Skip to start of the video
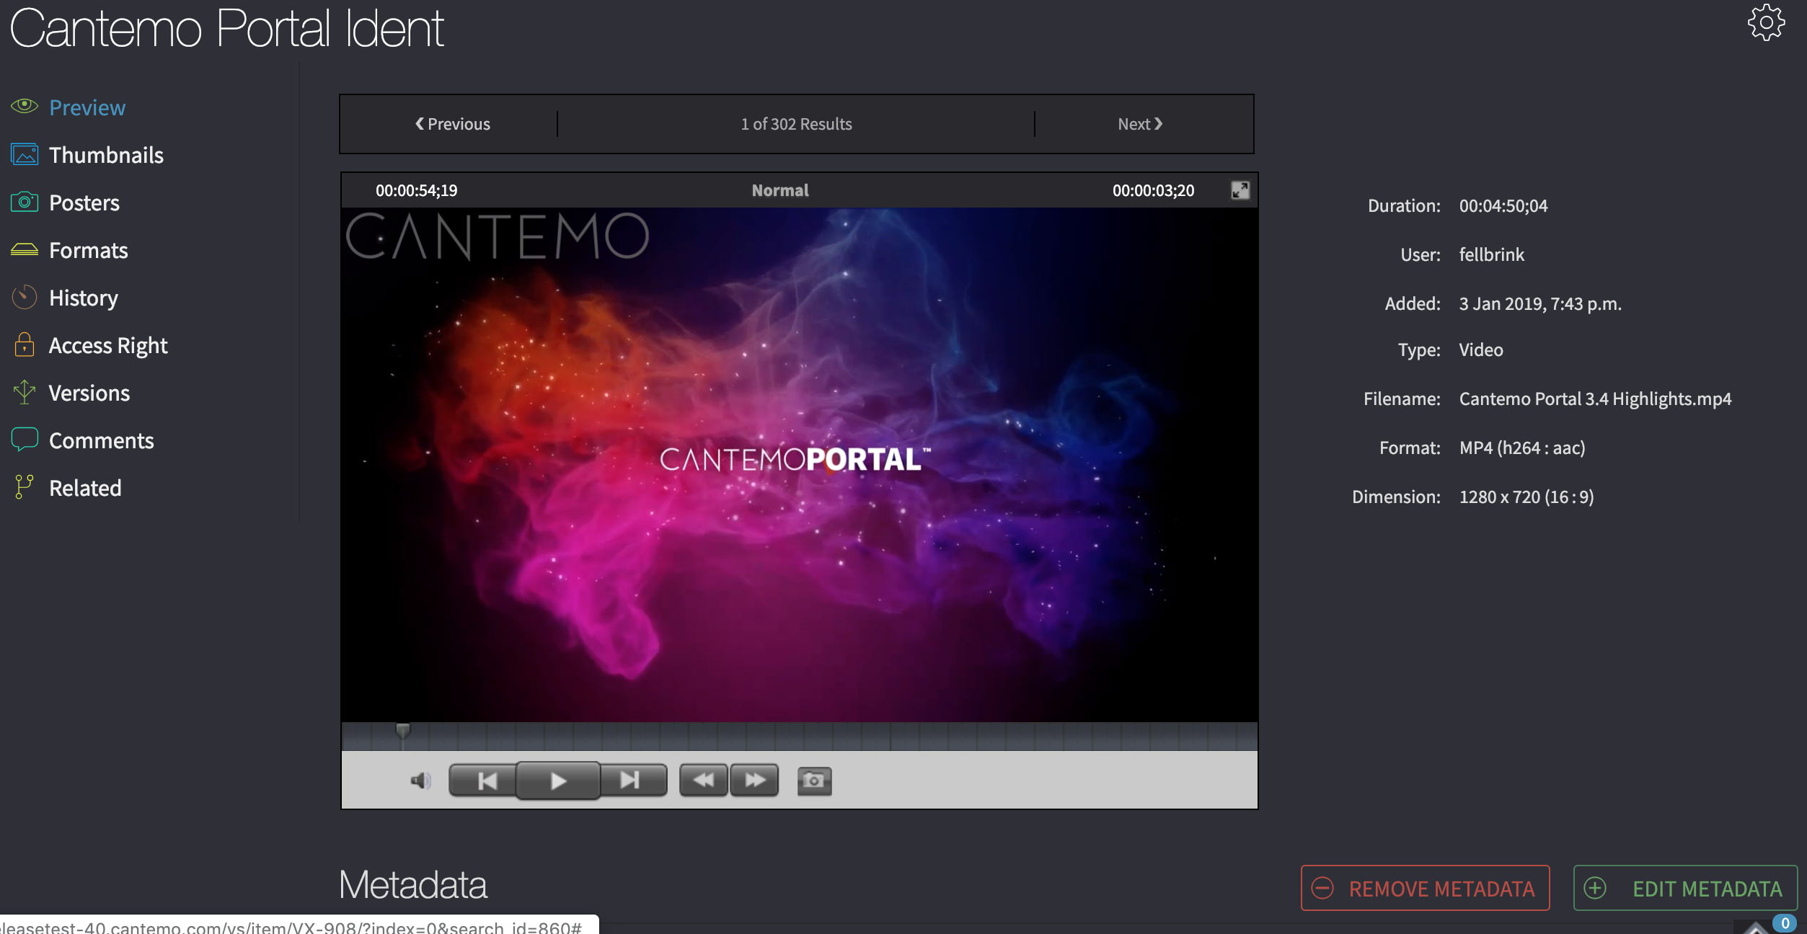 tap(483, 780)
